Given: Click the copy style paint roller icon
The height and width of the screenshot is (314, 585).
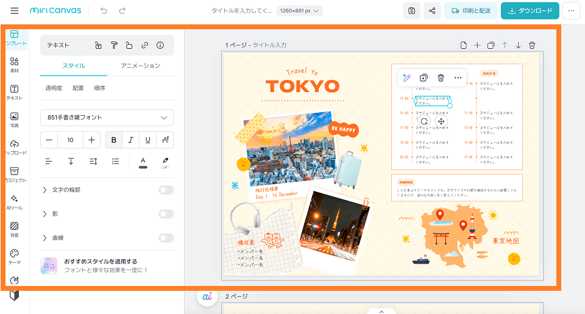Looking at the screenshot, I should [113, 45].
